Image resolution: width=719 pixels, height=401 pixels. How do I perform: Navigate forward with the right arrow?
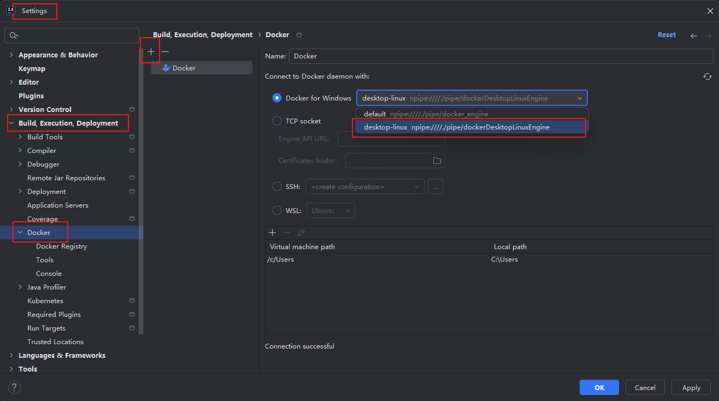(708, 36)
